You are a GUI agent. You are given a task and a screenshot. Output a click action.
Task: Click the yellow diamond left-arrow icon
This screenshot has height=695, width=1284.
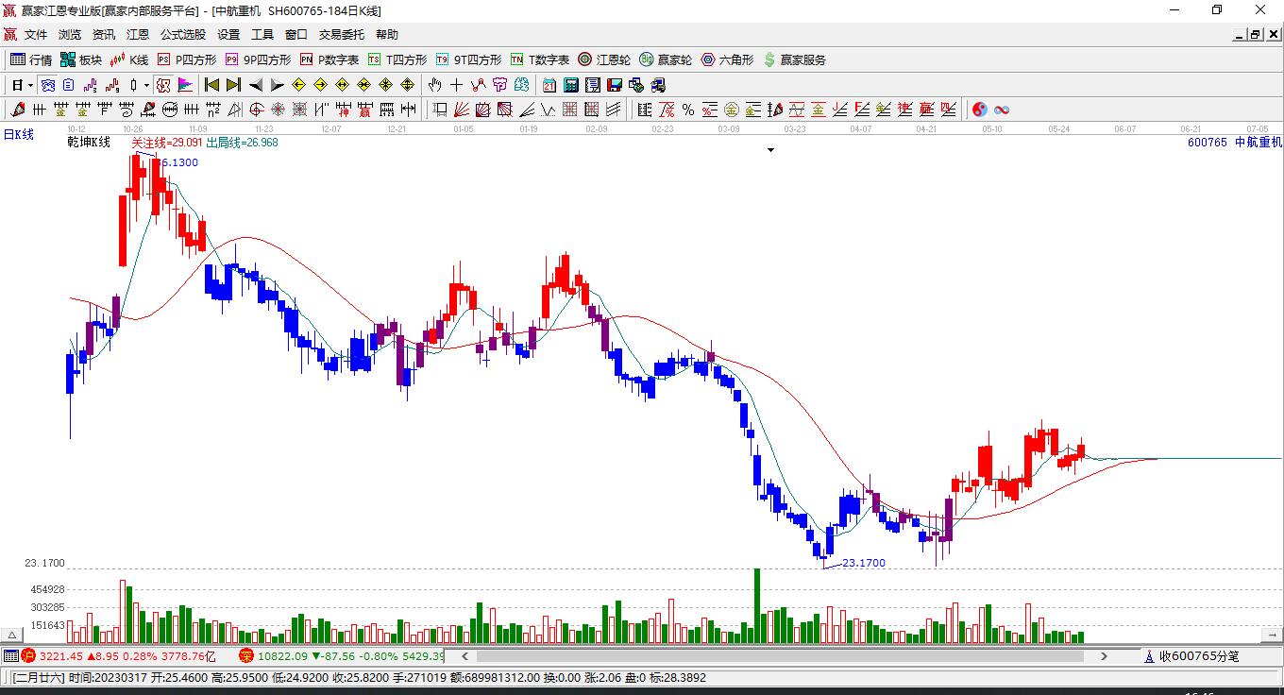tap(298, 85)
